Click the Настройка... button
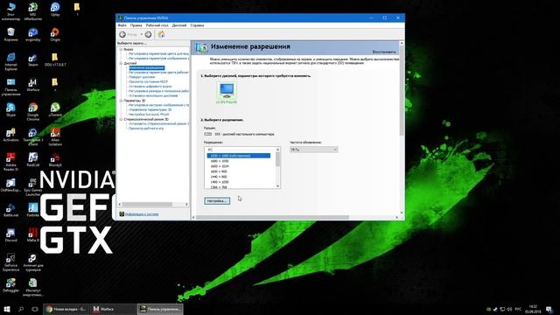This screenshot has width=560, height=315. pos(217,200)
